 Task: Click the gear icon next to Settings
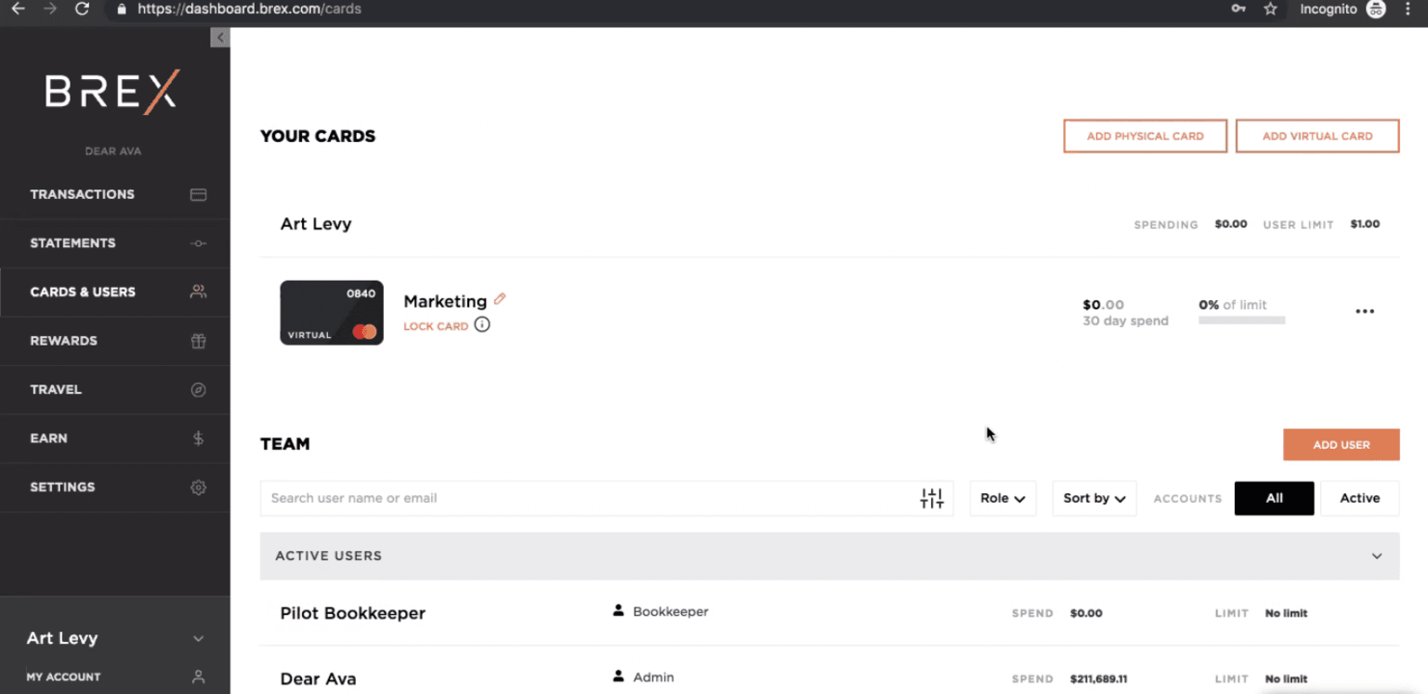[198, 487]
